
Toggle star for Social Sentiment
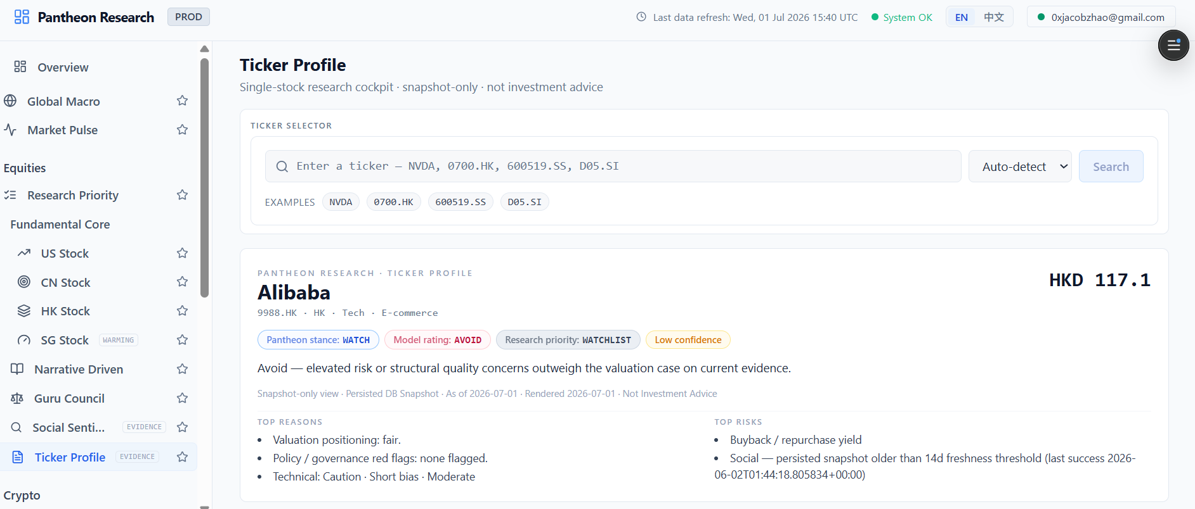click(x=182, y=427)
